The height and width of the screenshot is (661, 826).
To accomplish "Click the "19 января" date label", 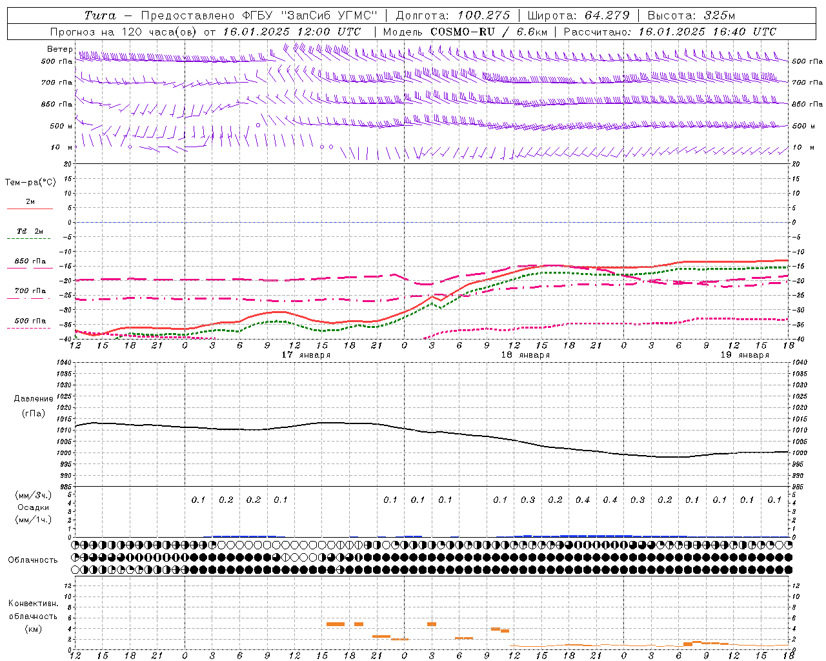I will point(745,355).
